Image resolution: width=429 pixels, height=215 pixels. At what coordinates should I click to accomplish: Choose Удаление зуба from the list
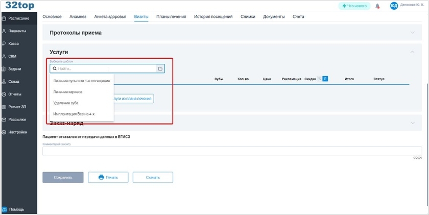[x=66, y=103]
